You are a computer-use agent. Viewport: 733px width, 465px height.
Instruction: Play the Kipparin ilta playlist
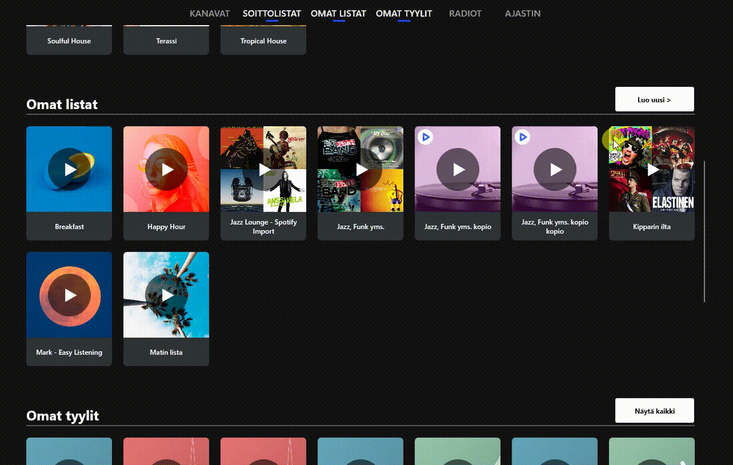pyautogui.click(x=652, y=169)
